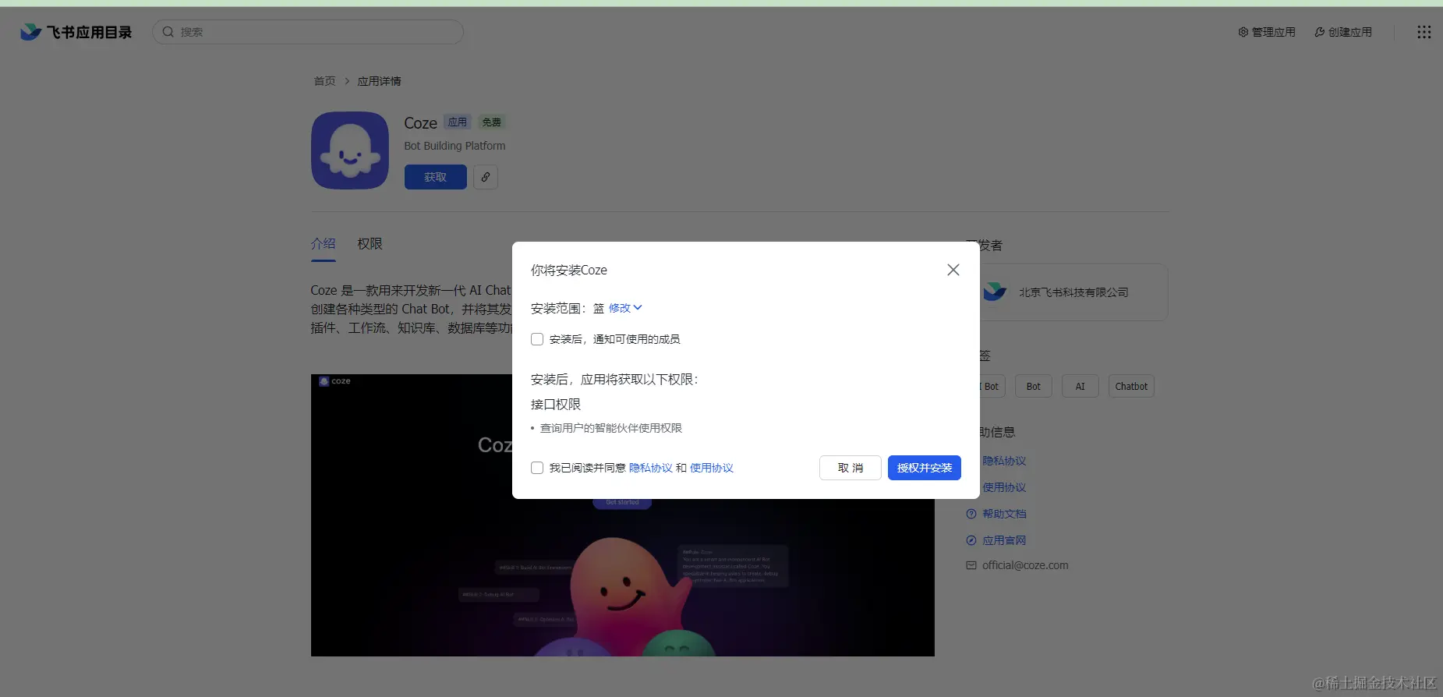Open the apps grid menu icon
1443x697 pixels.
[x=1424, y=32]
